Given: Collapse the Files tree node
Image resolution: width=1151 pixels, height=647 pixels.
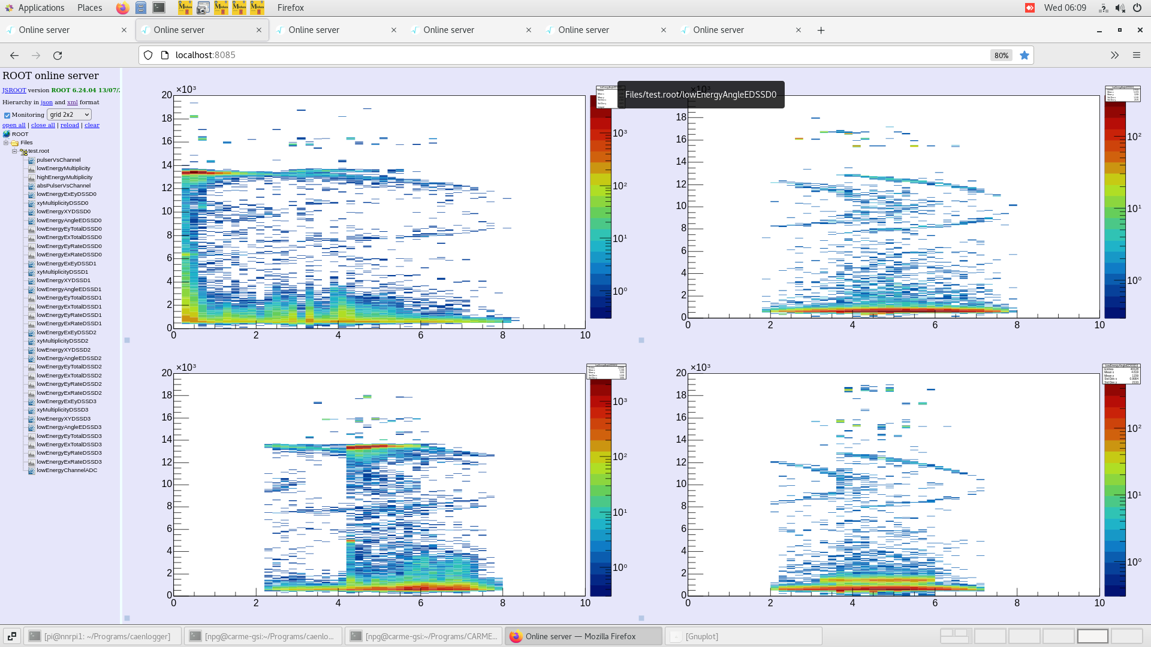Looking at the screenshot, I should pos(6,143).
